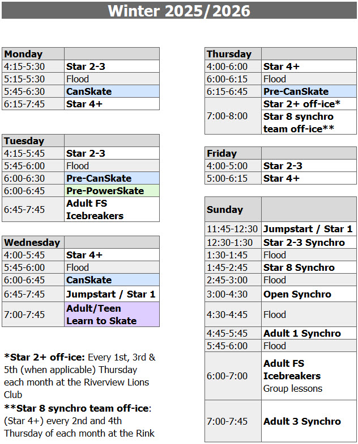Screen dimensions: 358x444
Task: Click the Wednesday day header
Action: (x=33, y=242)
